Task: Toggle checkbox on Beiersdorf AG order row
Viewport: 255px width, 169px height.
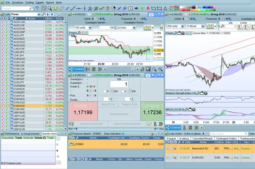Action: (167, 149)
